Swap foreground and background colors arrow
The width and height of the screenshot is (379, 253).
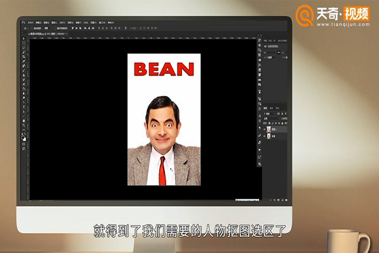(x=25, y=133)
